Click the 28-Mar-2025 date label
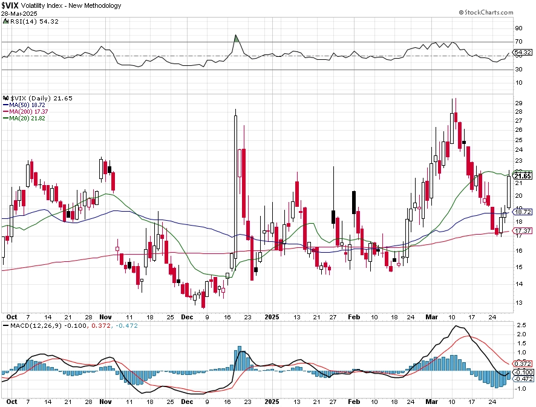 pyautogui.click(x=19, y=14)
